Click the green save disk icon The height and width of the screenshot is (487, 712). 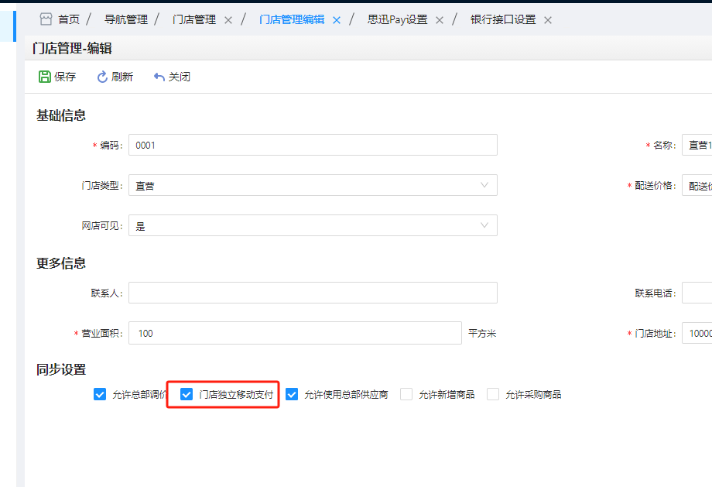[x=45, y=77]
